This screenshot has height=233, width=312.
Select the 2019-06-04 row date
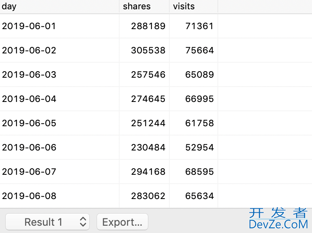29,99
